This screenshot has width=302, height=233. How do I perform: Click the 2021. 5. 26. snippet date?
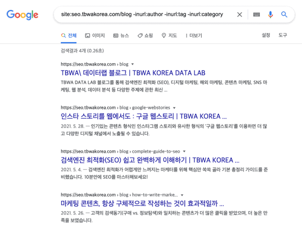click(73, 213)
